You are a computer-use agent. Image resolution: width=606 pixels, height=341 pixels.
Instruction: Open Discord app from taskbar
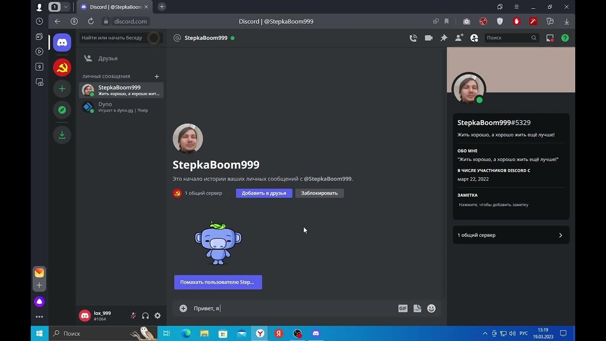tap(316, 333)
